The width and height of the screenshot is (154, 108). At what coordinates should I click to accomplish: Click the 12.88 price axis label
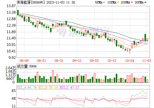tap(11, 19)
